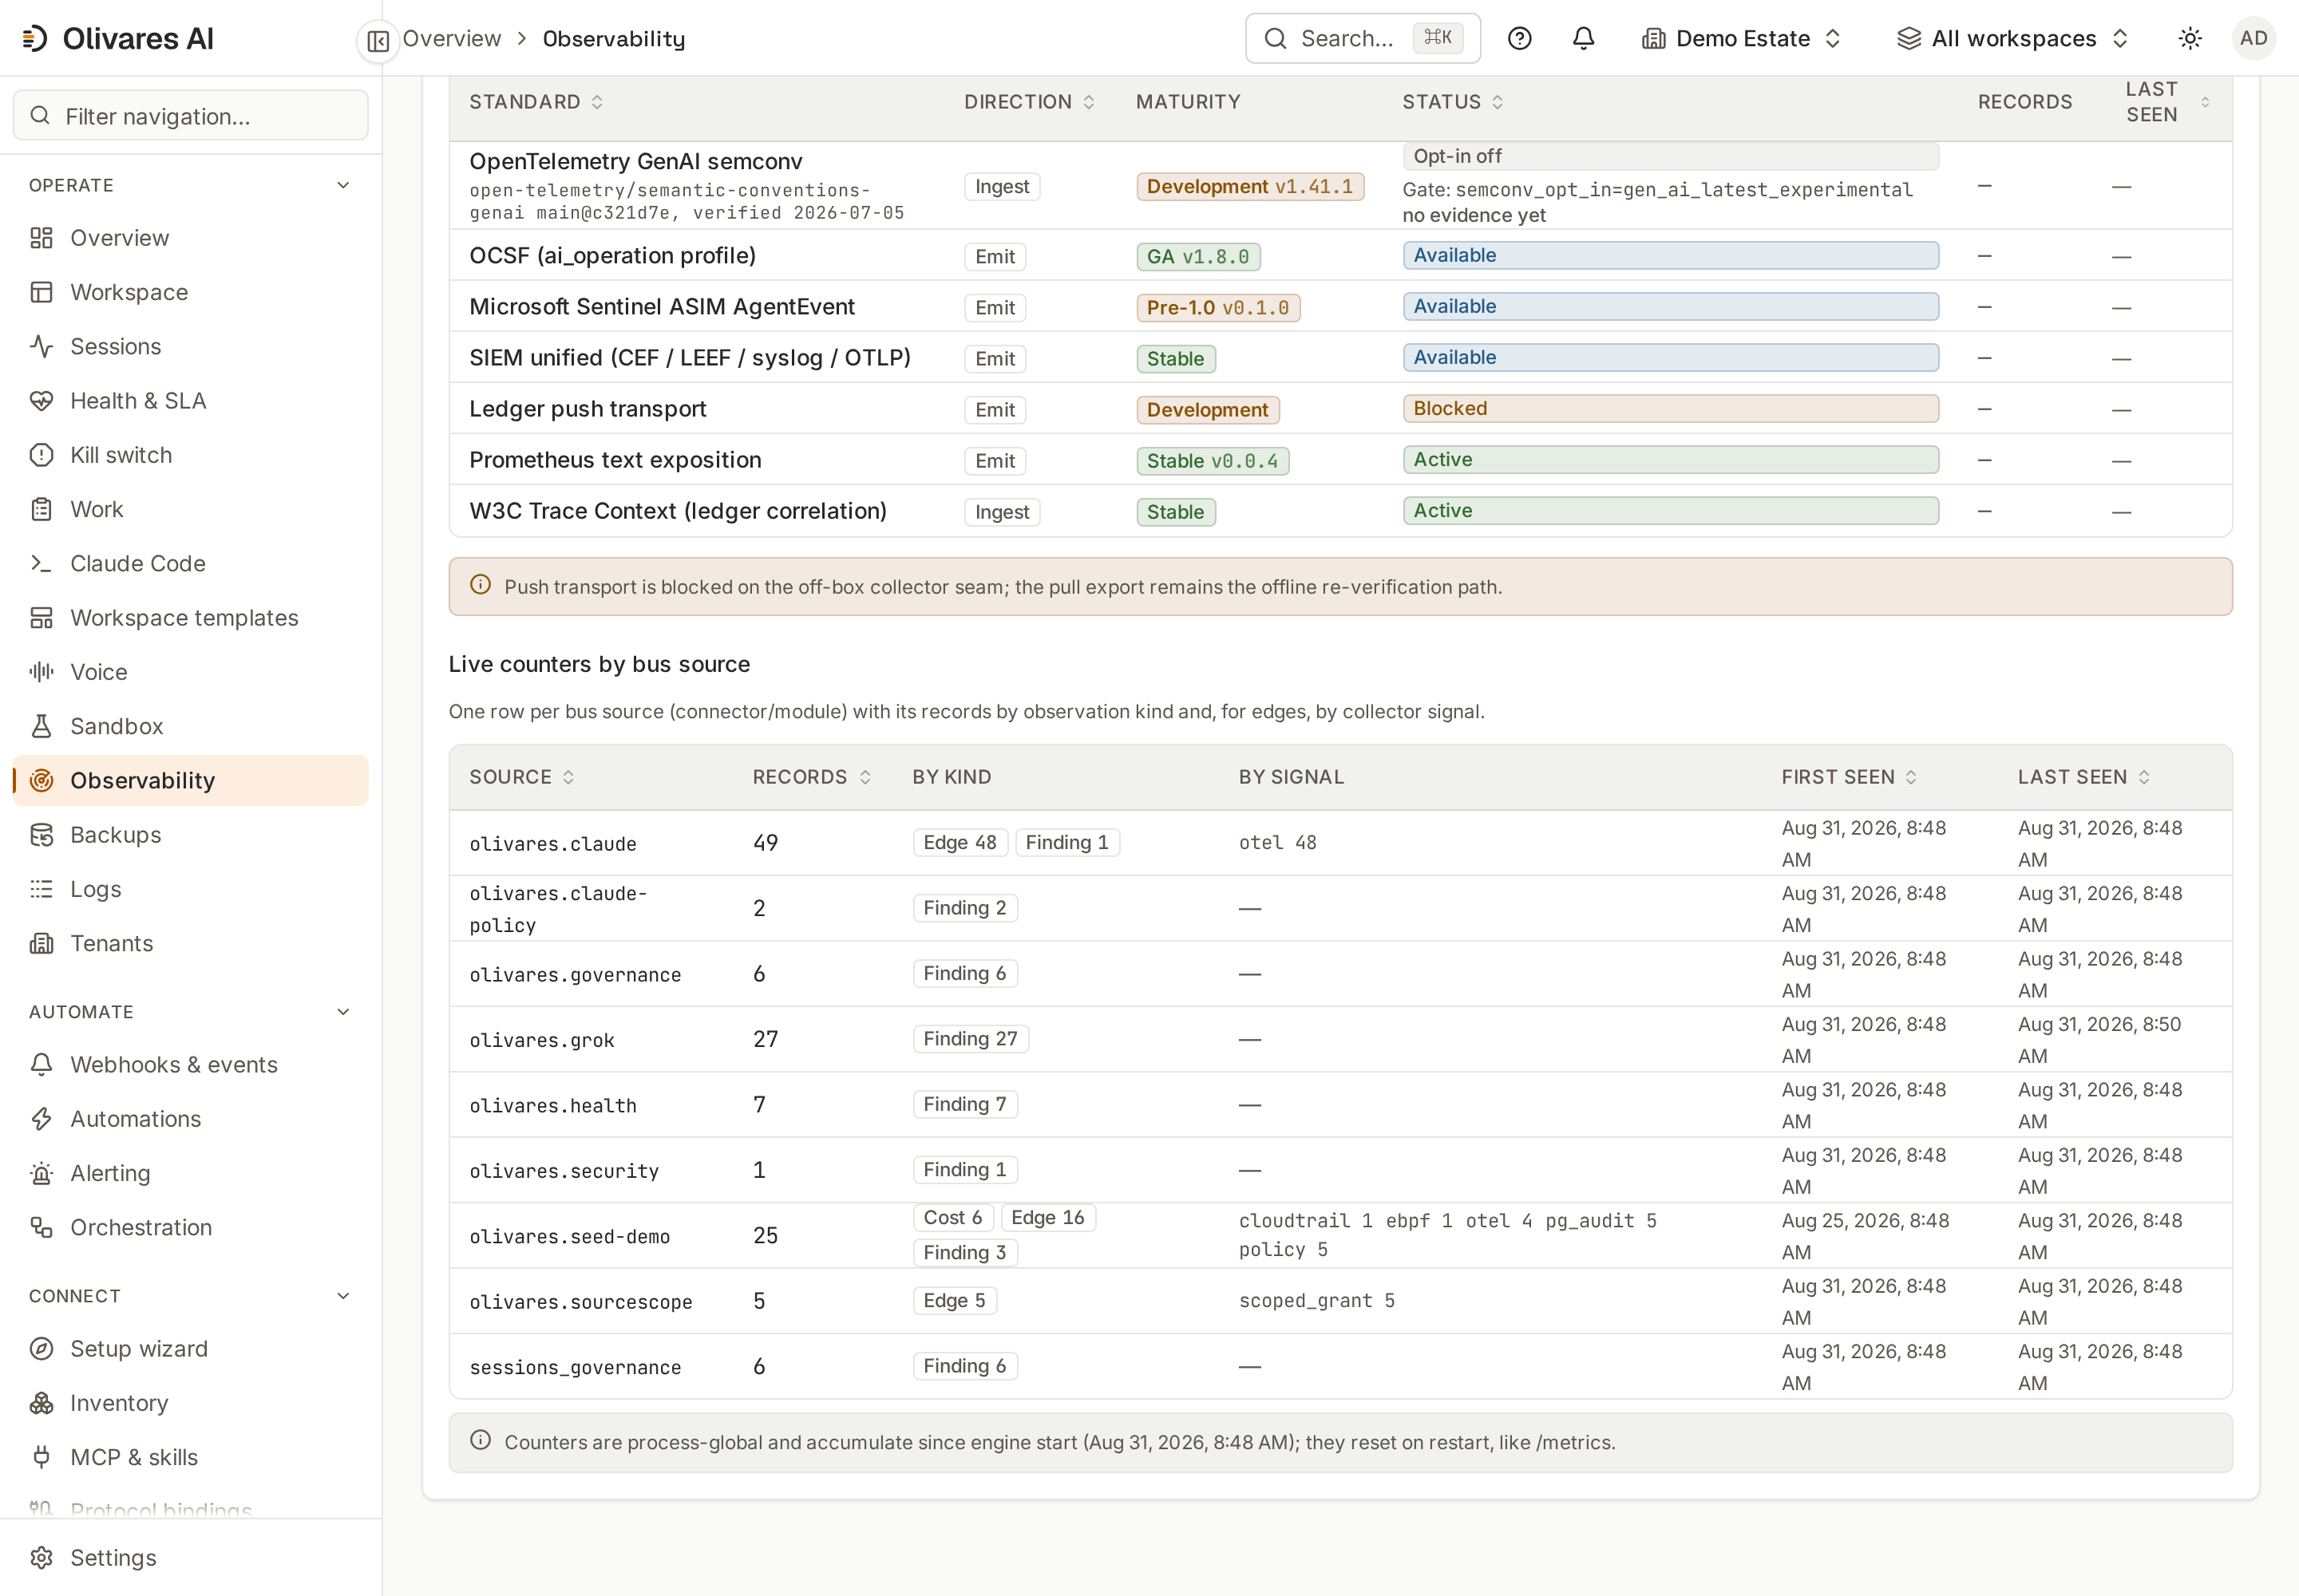The image size is (2299, 1596).
Task: Open notifications bell icon
Action: (x=1583, y=38)
